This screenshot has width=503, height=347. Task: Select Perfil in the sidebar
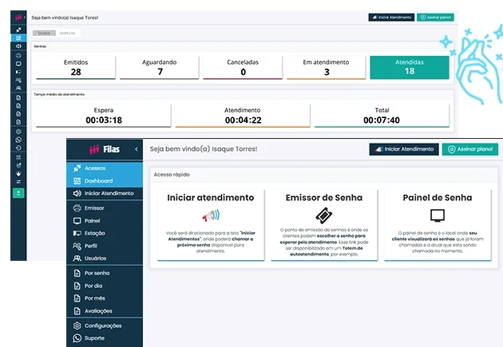[91, 246]
